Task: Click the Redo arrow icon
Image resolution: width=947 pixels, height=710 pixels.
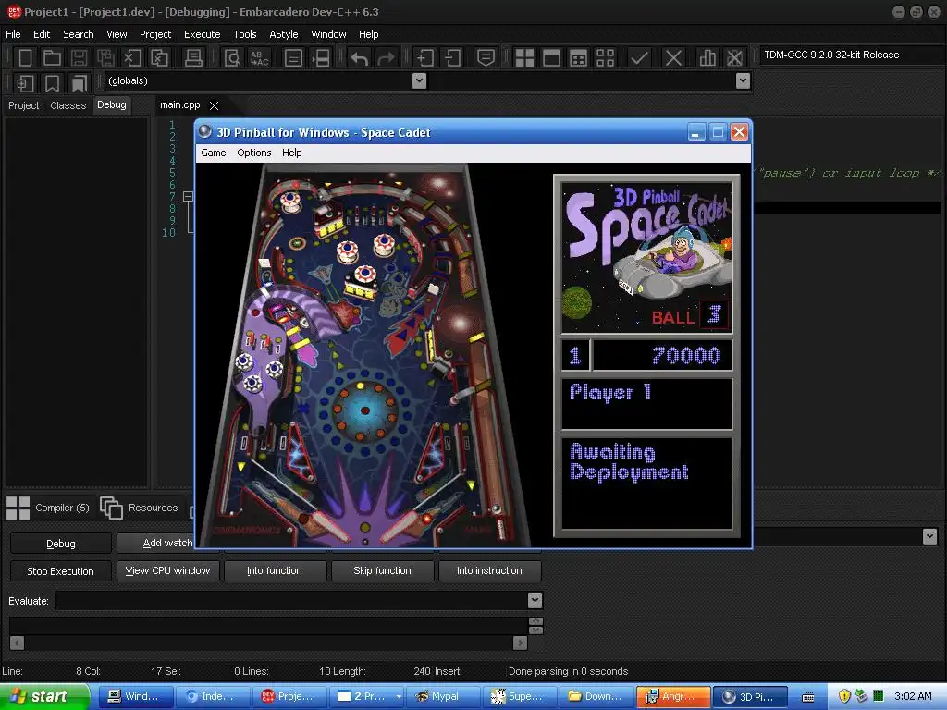Action: (386, 58)
